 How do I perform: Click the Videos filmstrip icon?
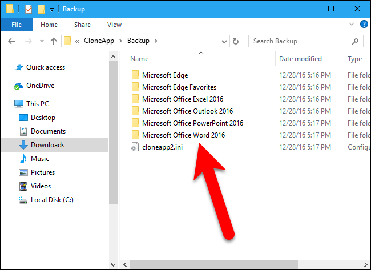pos(23,186)
